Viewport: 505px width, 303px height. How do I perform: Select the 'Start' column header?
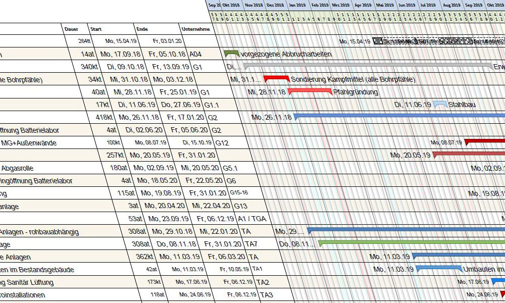click(x=96, y=29)
